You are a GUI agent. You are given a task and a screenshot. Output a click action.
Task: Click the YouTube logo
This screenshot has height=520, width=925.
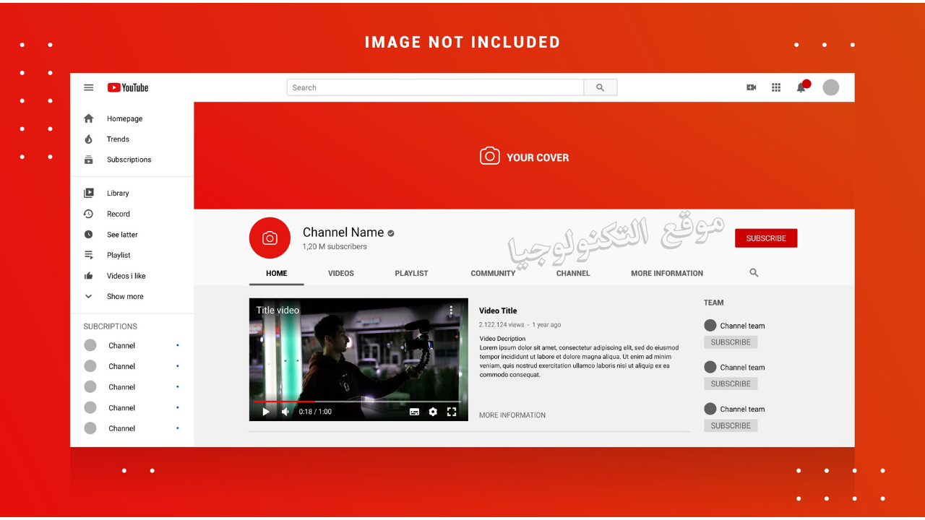[128, 87]
